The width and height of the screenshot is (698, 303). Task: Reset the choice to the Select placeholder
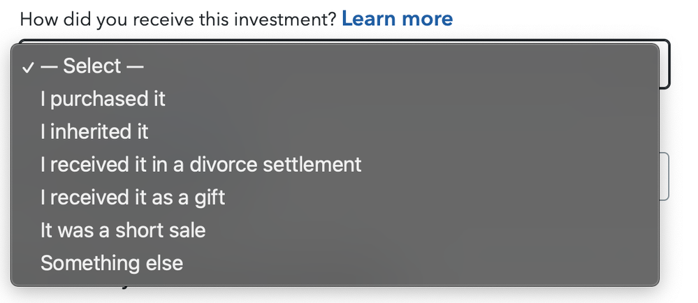pos(335,66)
